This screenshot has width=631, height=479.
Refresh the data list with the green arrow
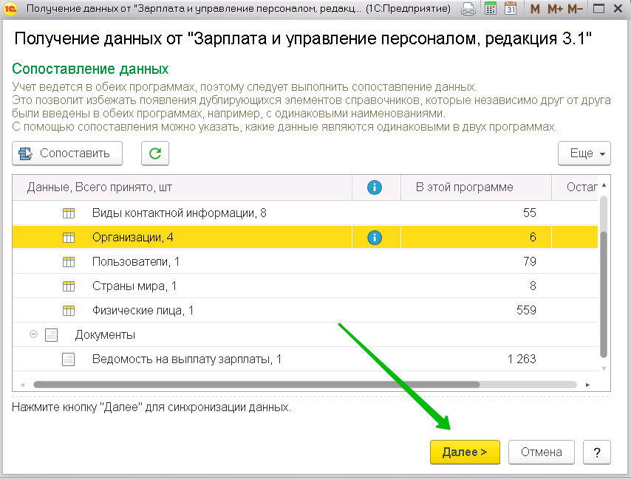click(155, 153)
